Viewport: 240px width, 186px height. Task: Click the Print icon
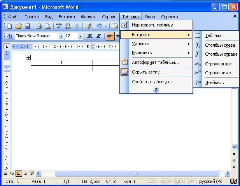[x=39, y=26]
